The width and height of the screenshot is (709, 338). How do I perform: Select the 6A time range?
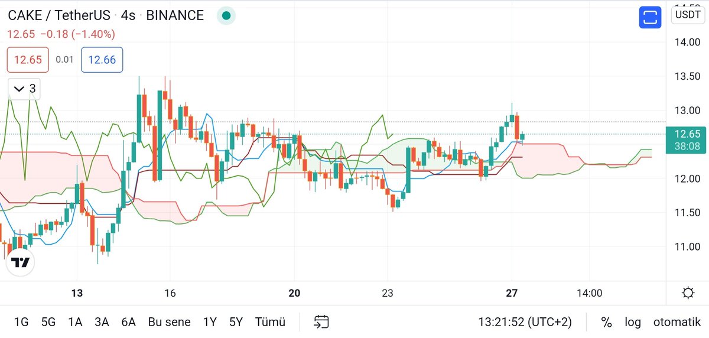coord(128,322)
